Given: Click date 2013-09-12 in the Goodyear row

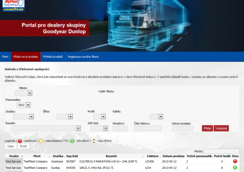Looking at the screenshot, I should pos(169,161).
